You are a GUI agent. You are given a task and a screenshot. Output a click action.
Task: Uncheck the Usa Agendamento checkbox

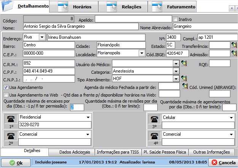click(6, 87)
